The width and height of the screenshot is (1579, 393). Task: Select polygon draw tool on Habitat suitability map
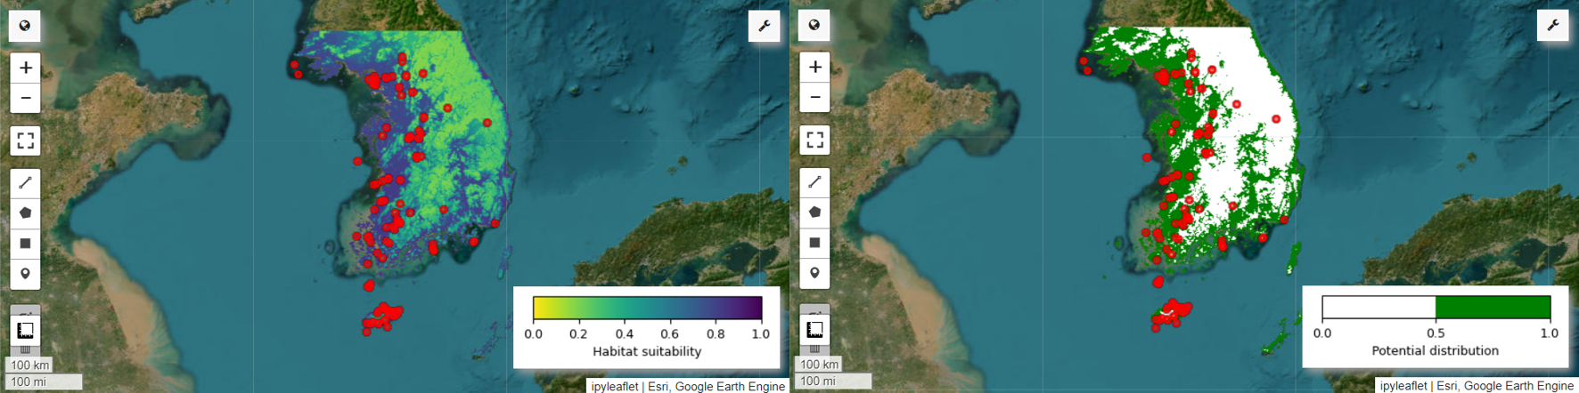(25, 213)
